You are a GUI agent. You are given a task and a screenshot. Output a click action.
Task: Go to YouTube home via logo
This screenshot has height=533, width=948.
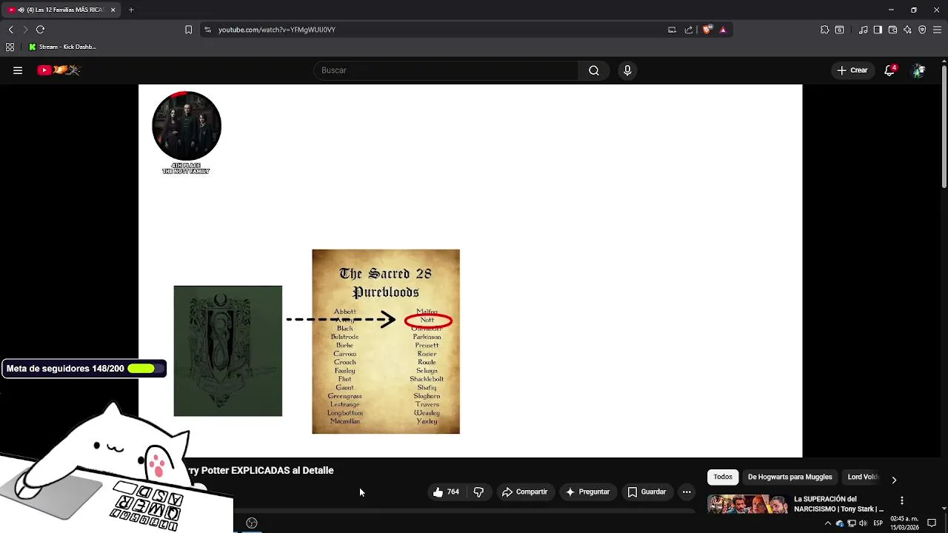pyautogui.click(x=59, y=70)
